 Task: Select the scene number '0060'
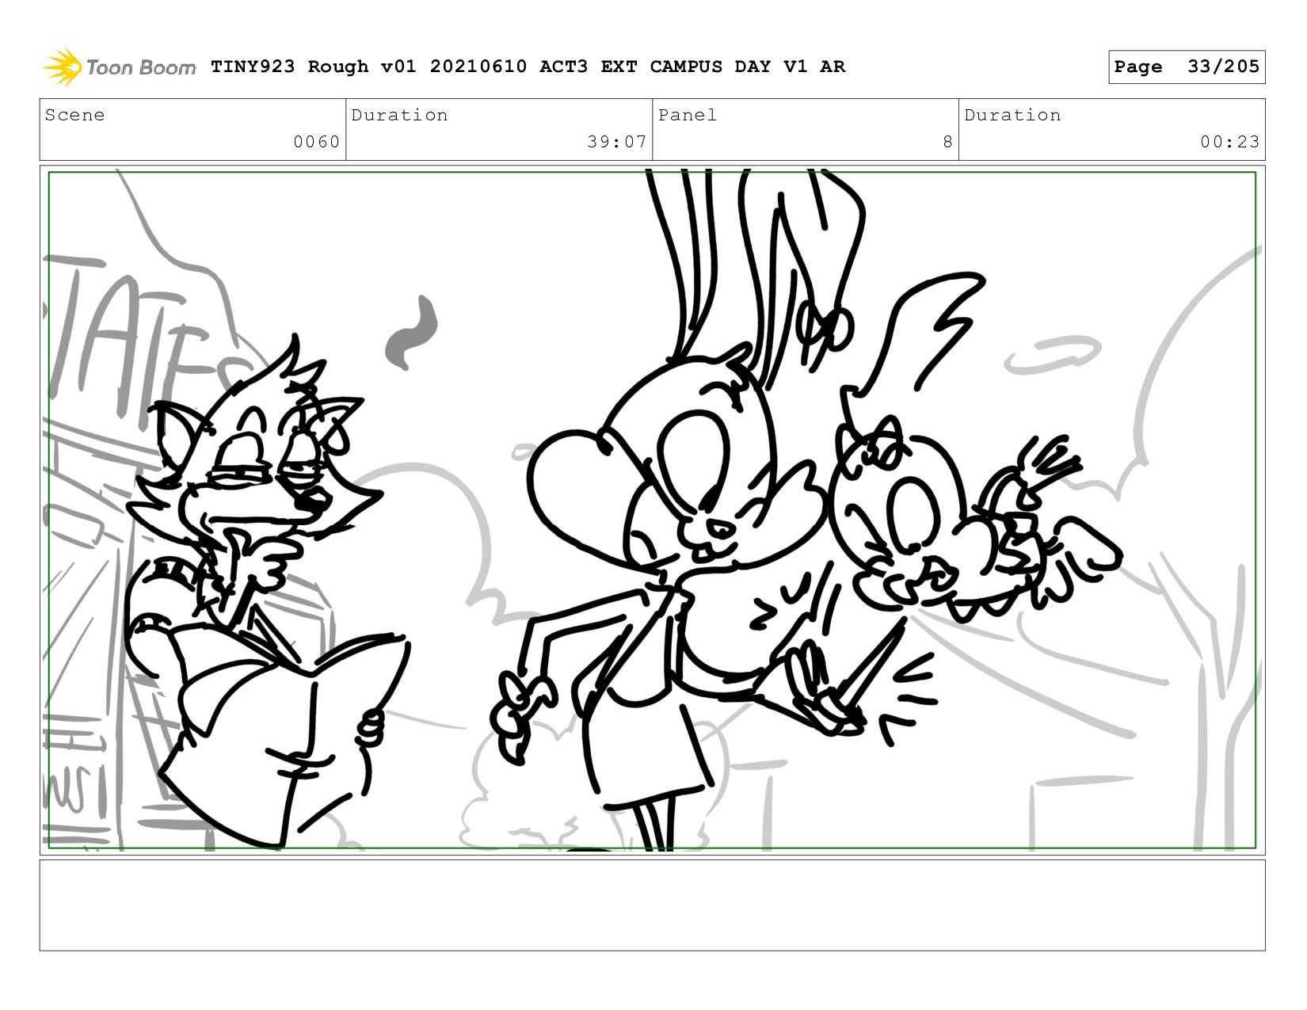click(x=316, y=142)
